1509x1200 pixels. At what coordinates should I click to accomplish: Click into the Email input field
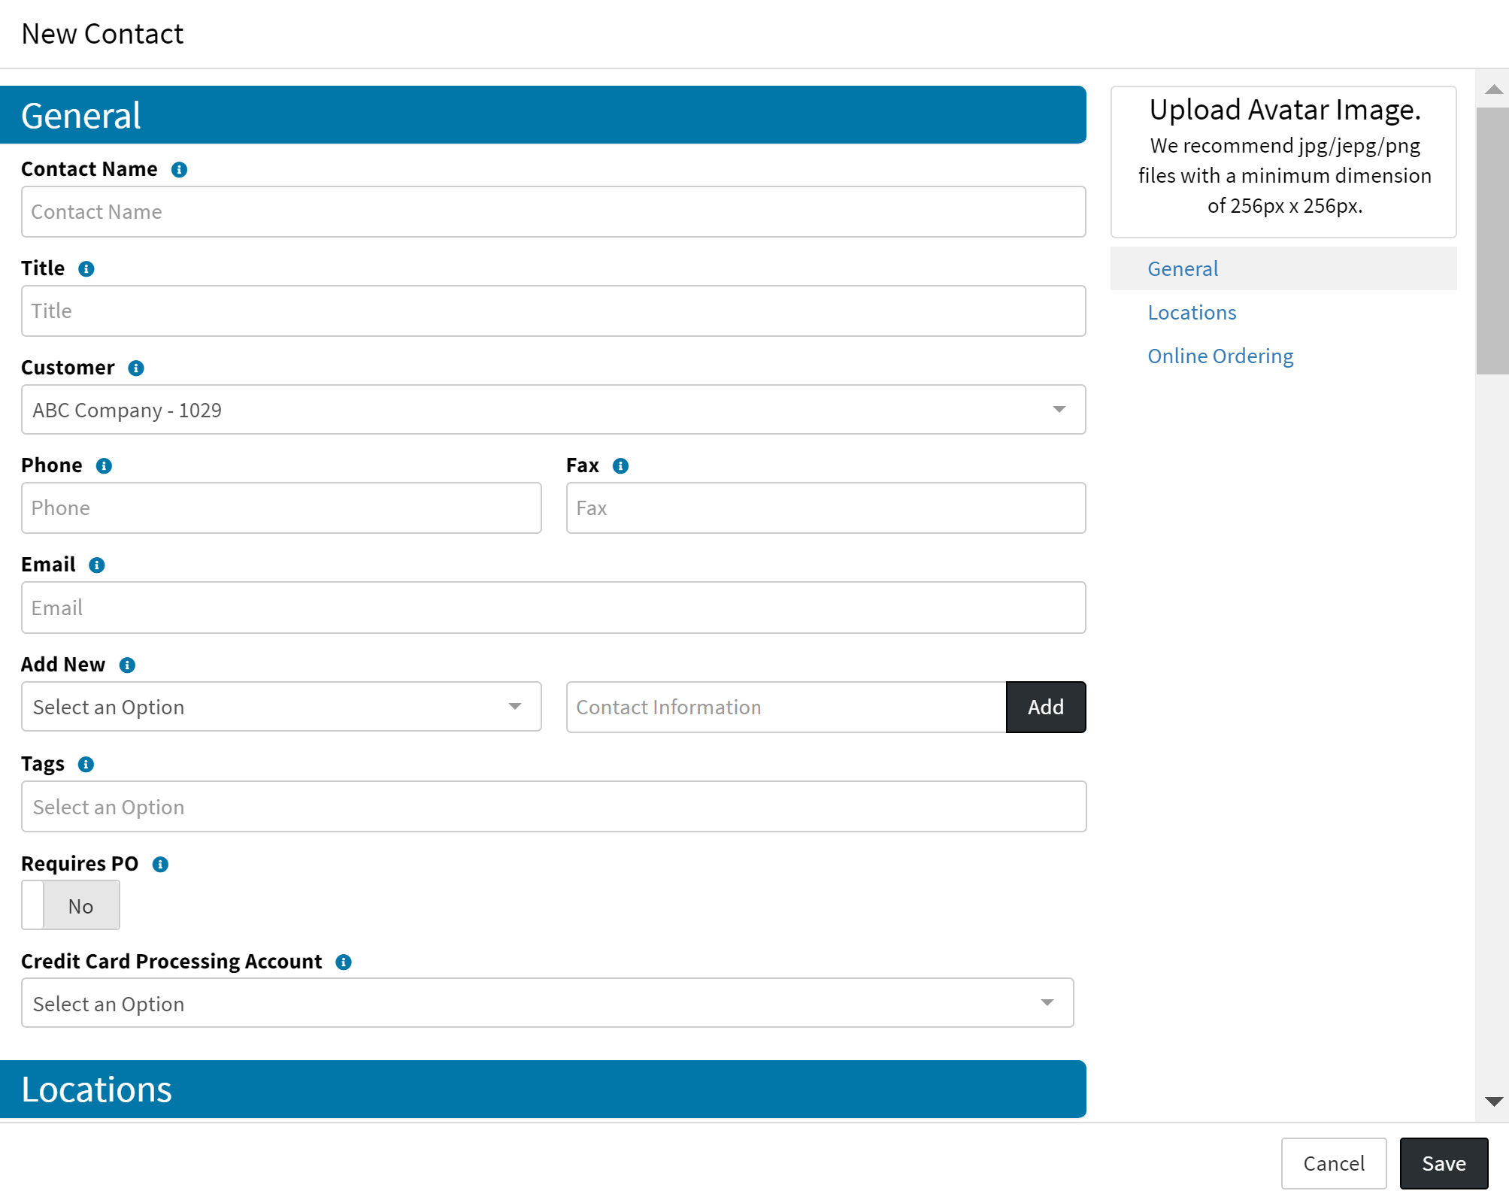553,608
